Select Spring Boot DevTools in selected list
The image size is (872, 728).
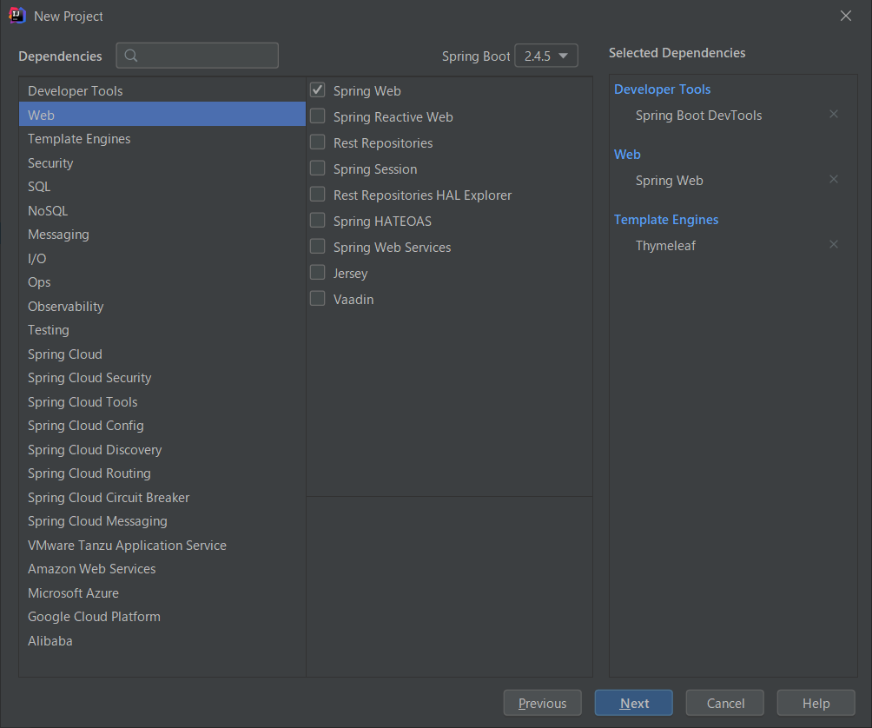(698, 116)
